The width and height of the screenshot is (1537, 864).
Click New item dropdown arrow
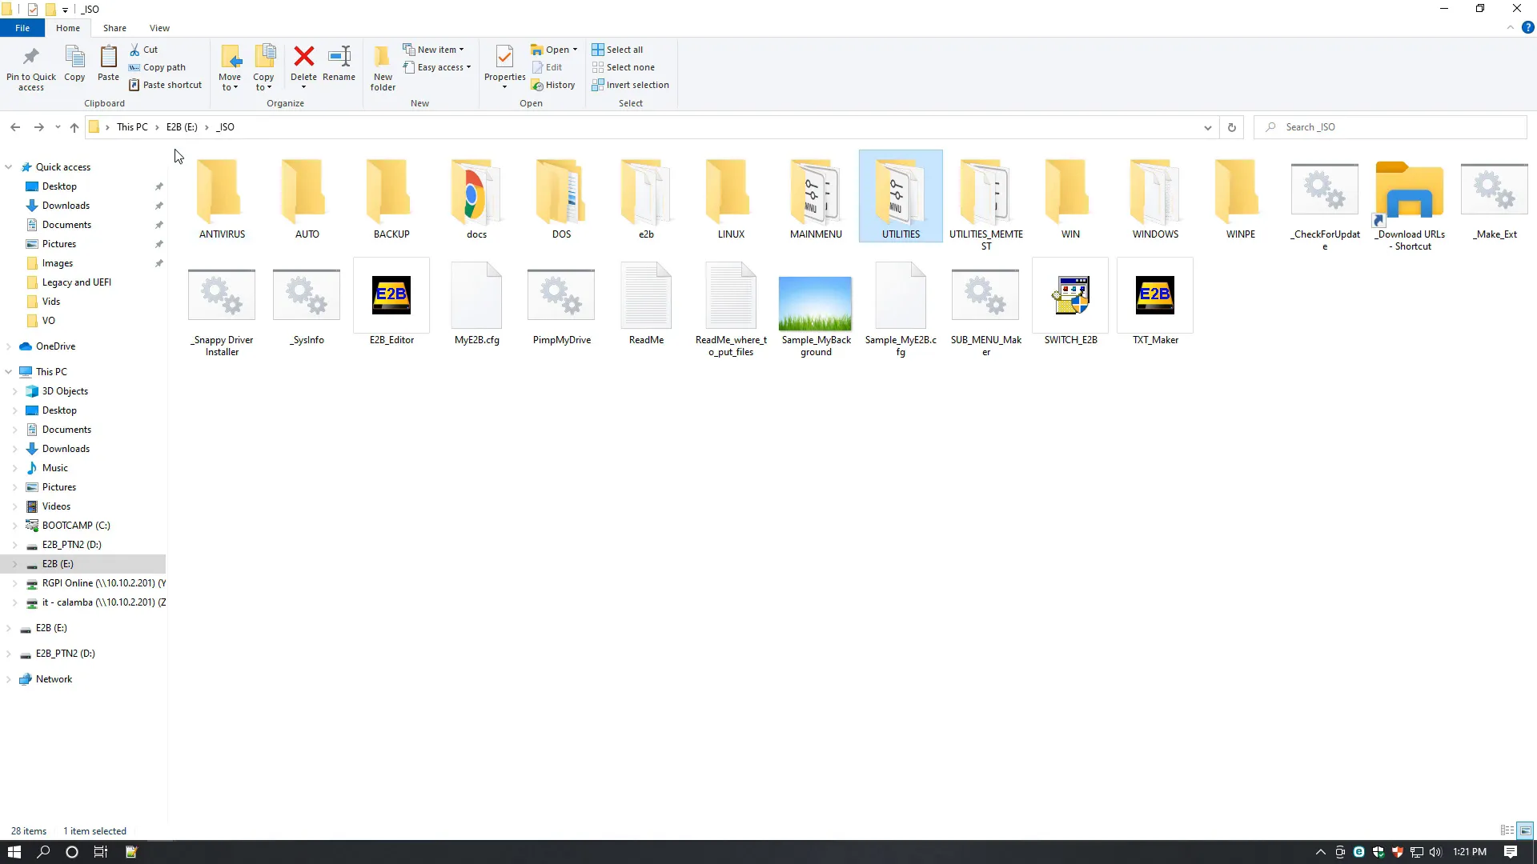pos(461,49)
